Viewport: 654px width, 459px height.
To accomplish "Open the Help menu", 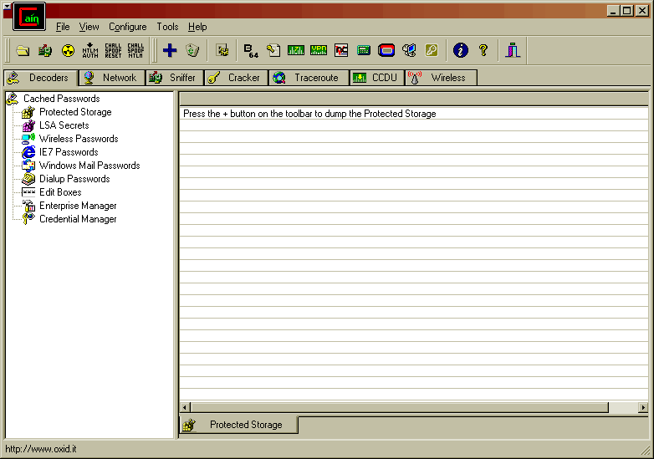I will [197, 27].
